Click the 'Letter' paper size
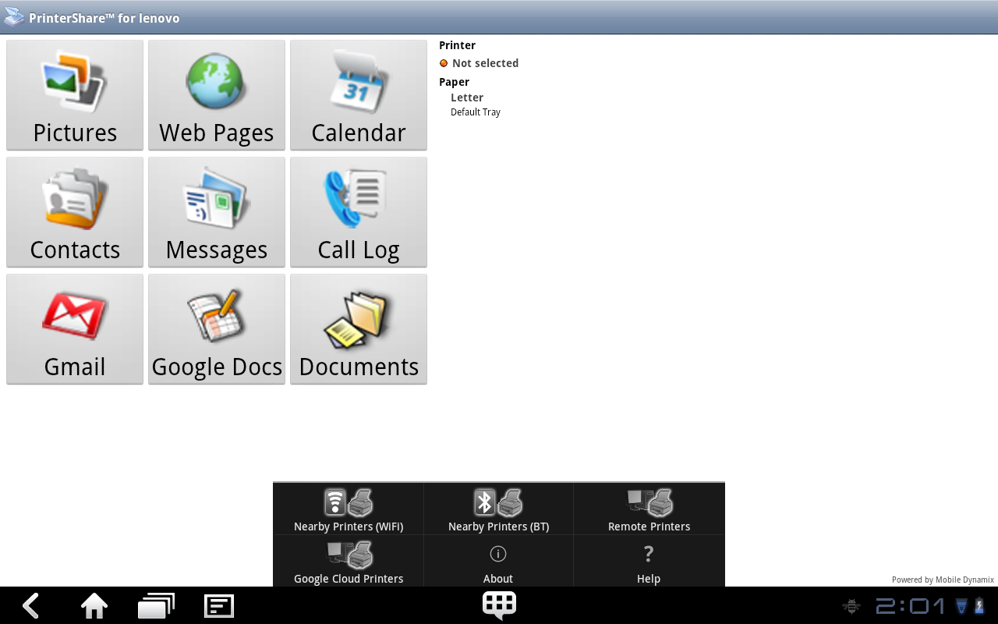The height and width of the screenshot is (624, 998). pos(467,97)
